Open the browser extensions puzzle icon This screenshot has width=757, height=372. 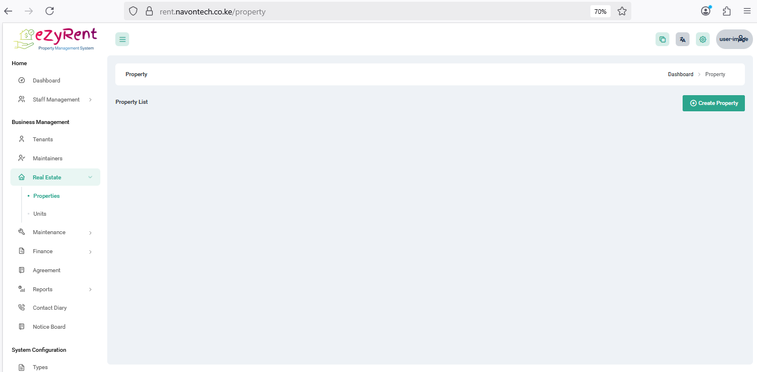coord(726,11)
